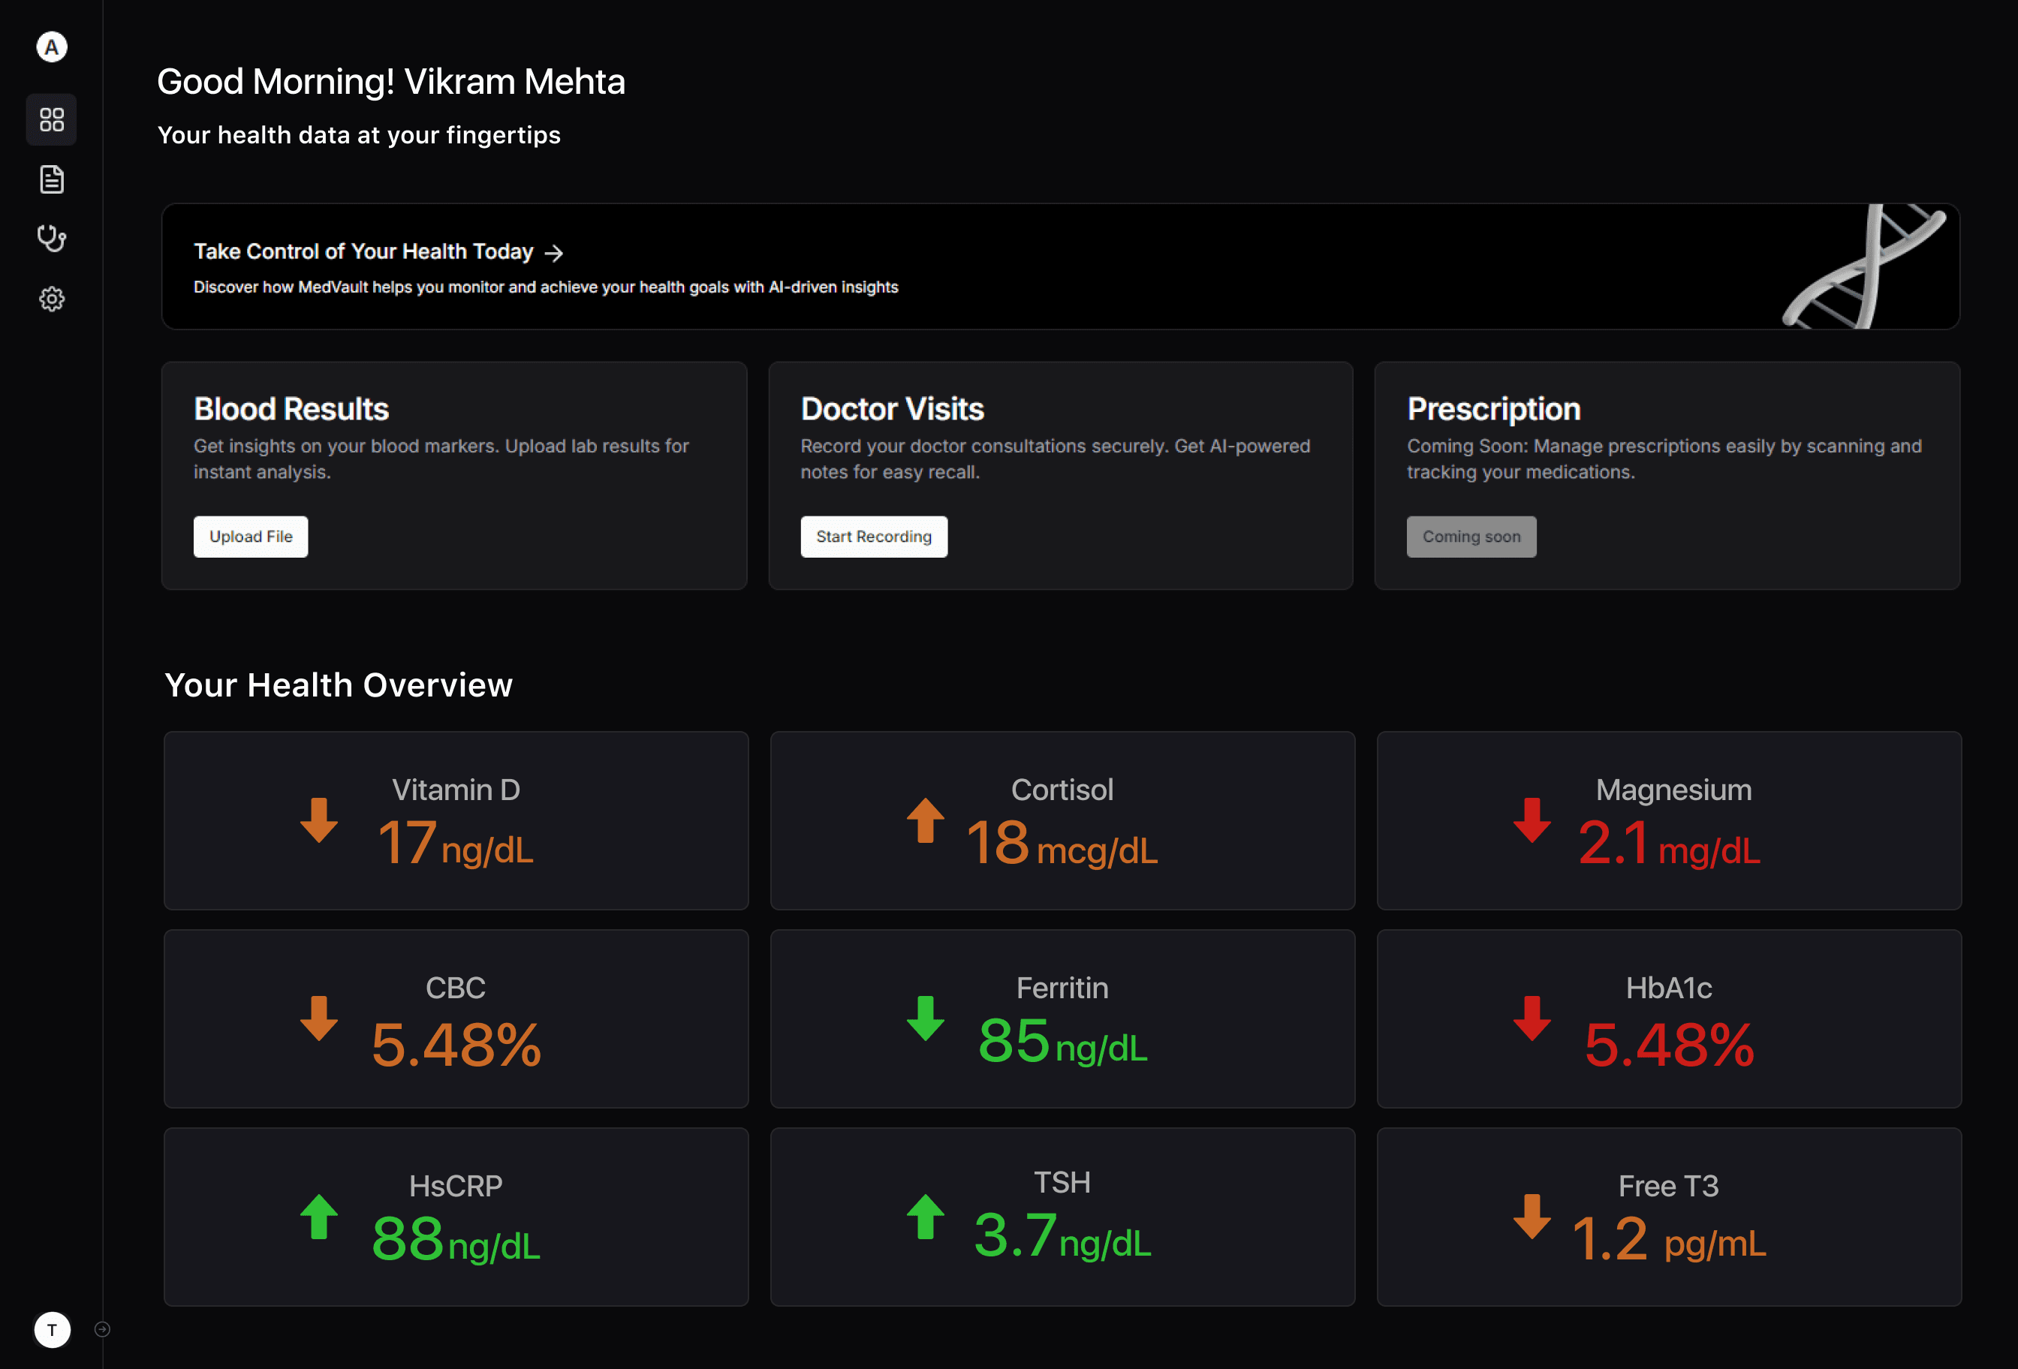Click the Vitamin D label
The image size is (2018, 1369).
[456, 790]
